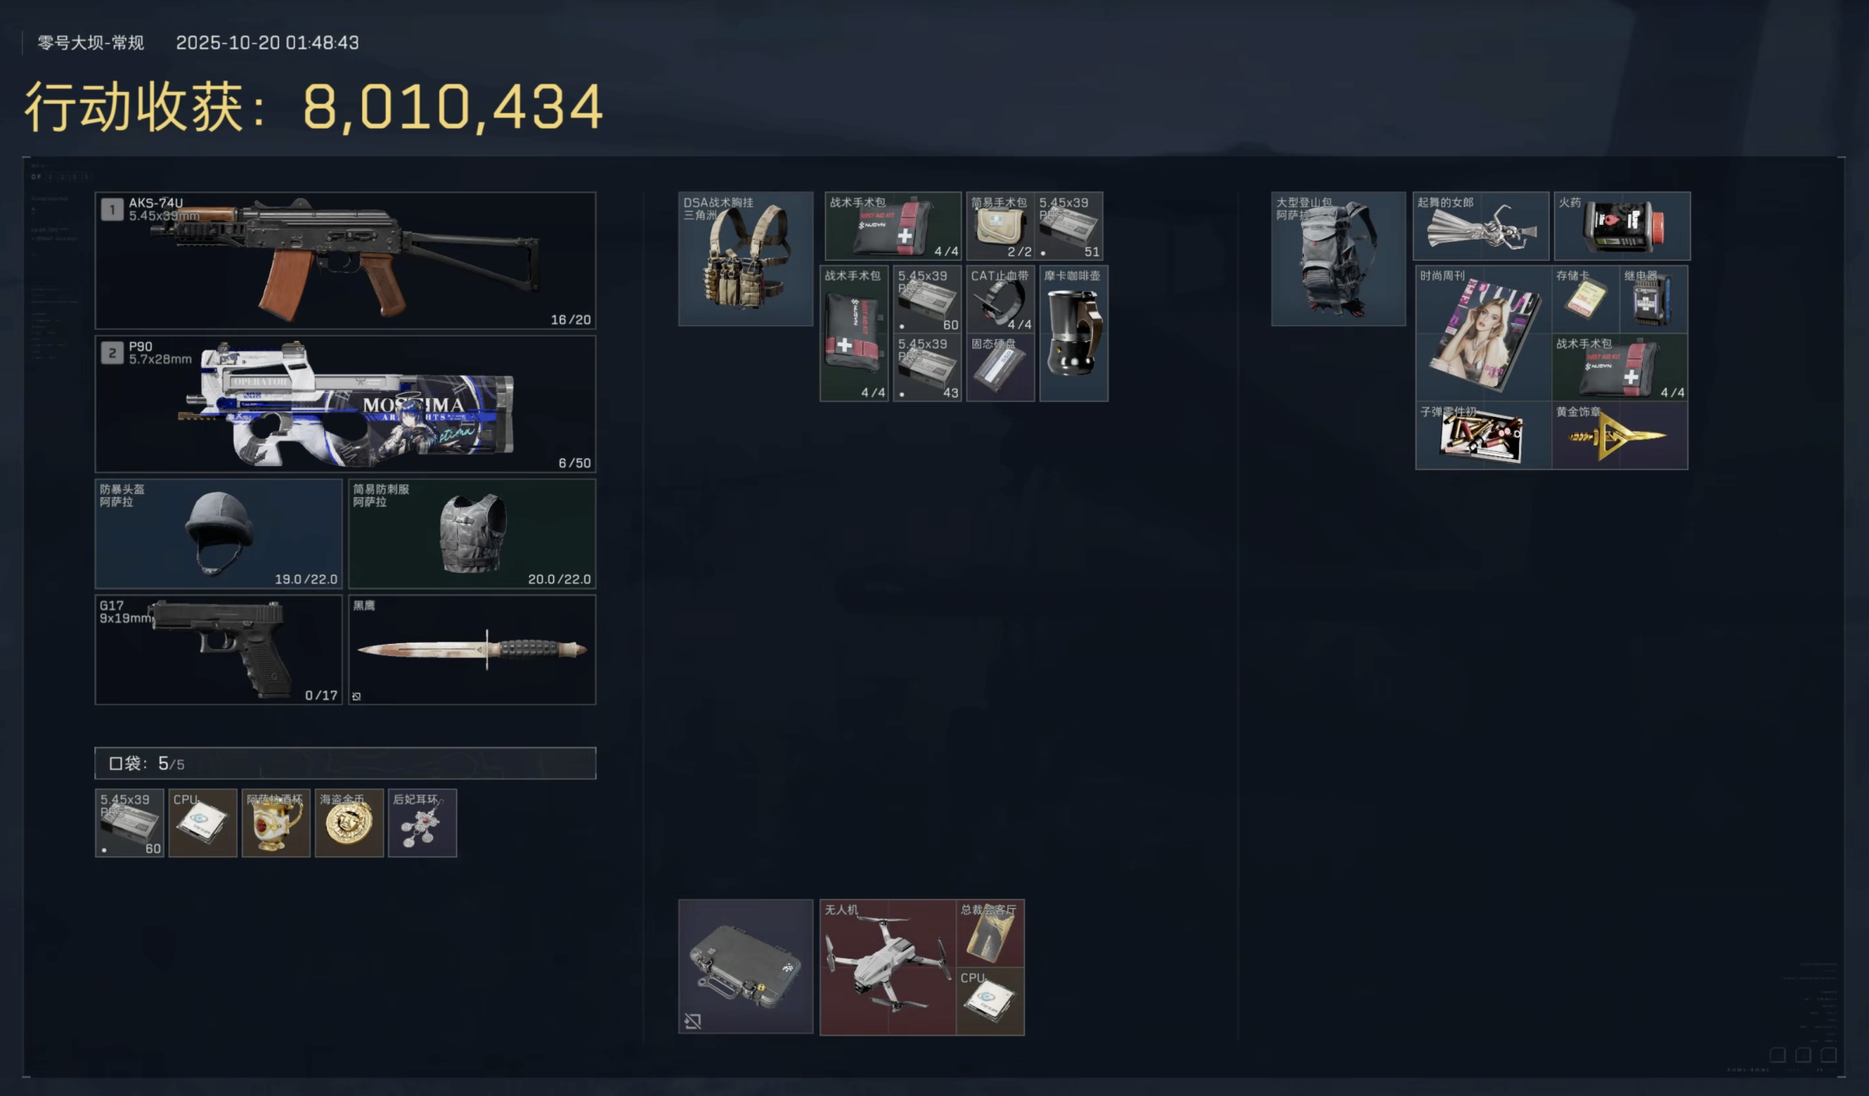Click the secure case container slot
This screenshot has width=1869, height=1096.
point(745,967)
